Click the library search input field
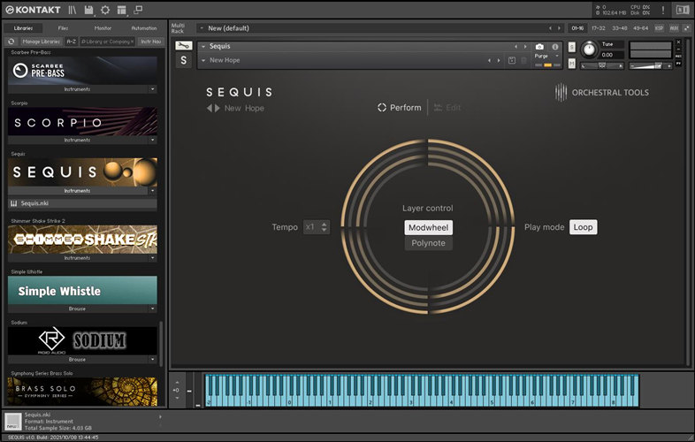Screen dimensions: 695x442 pos(106,42)
